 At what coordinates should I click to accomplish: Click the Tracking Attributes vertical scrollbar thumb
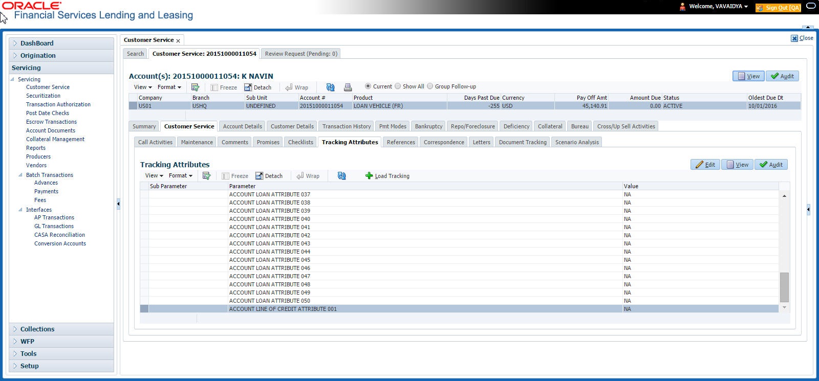784,287
